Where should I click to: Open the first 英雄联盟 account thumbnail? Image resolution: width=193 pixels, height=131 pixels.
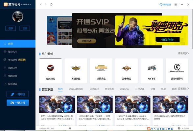pos(57,104)
